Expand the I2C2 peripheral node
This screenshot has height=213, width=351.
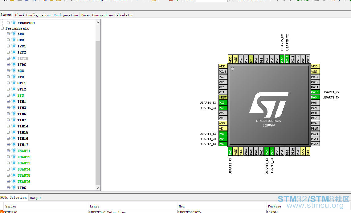pyautogui.click(x=8, y=52)
